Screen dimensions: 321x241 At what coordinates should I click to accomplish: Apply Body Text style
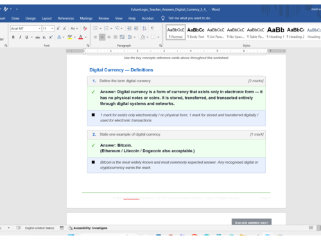click(196, 33)
